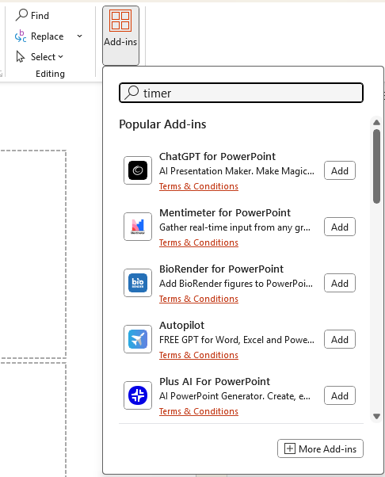This screenshot has width=385, height=477.
Task: Click the Mentimeter for PowerPoint icon
Action: tap(138, 227)
